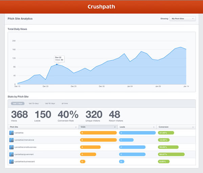Click the Jan 04 x-axis label

pos(130,86)
